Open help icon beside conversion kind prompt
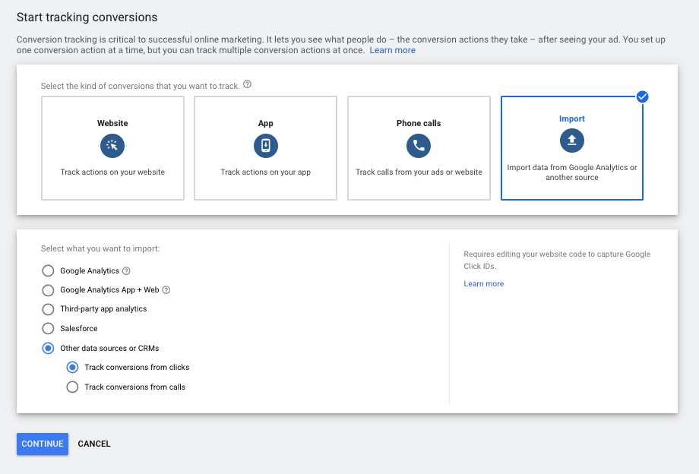This screenshot has width=699, height=474. tap(248, 85)
